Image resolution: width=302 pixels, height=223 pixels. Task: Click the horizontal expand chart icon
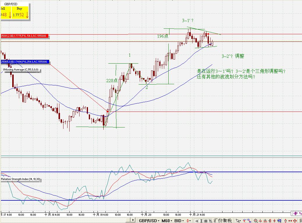click(x=265, y=221)
